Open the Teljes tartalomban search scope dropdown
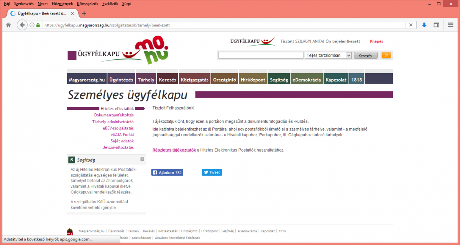460x245 pixels. pyautogui.click(x=329, y=56)
